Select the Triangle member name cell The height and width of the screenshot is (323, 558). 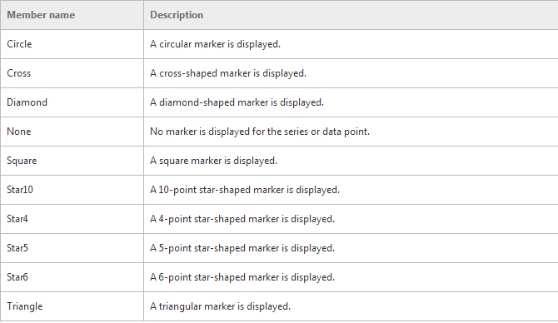point(72,306)
